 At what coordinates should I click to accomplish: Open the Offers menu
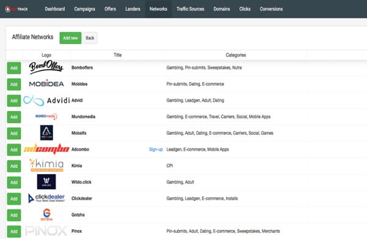pos(110,9)
